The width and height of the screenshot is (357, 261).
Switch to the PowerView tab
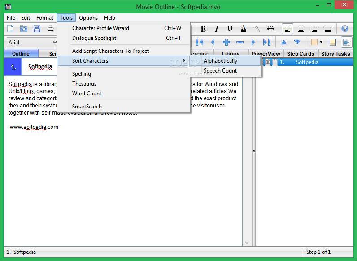266,54
